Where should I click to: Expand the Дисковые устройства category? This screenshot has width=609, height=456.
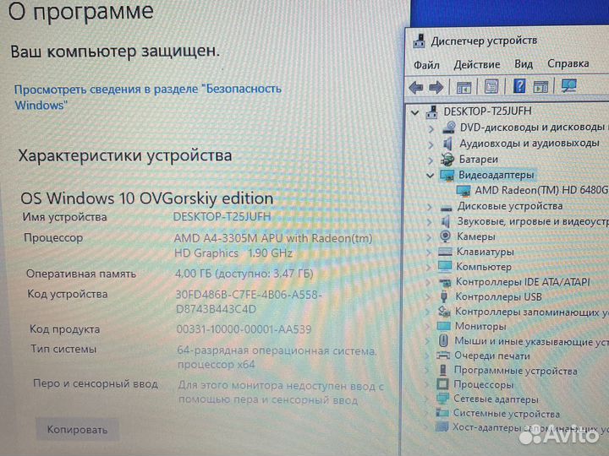point(429,207)
